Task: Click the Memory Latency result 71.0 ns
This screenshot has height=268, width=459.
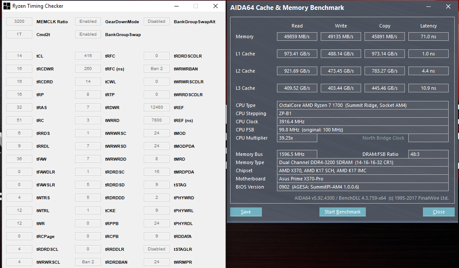Action: point(429,37)
